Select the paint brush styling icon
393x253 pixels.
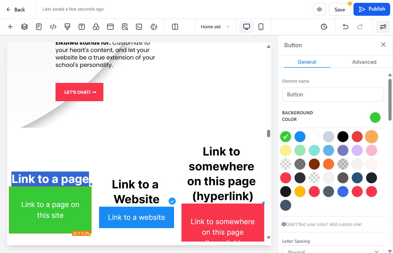[x=67, y=27]
